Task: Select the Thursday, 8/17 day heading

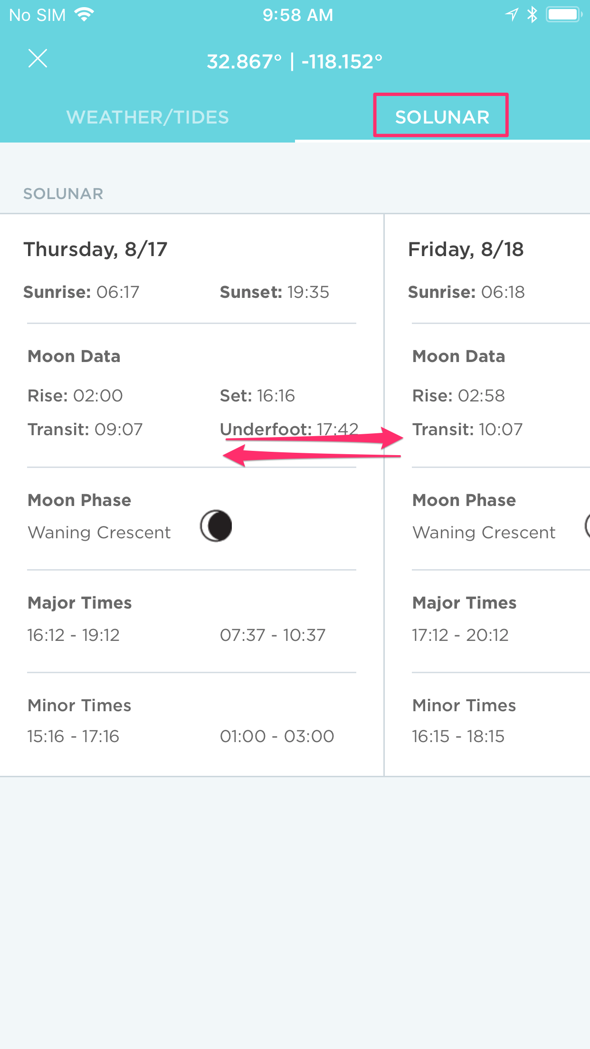Action: [x=95, y=249]
